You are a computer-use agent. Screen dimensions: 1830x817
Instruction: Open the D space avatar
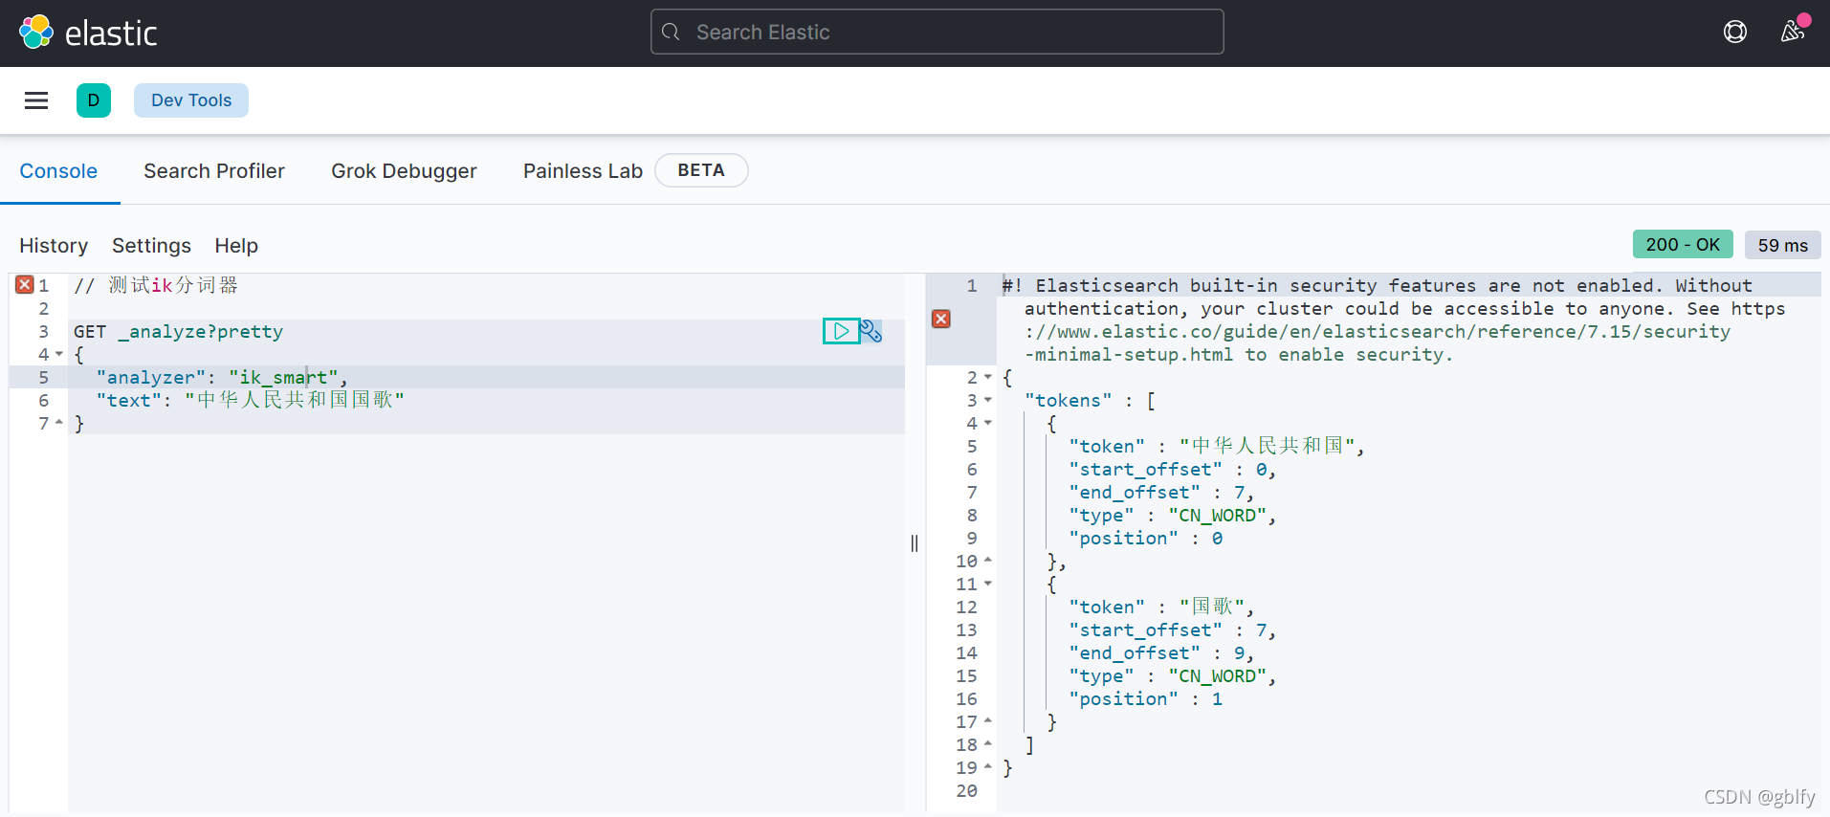coord(94,100)
